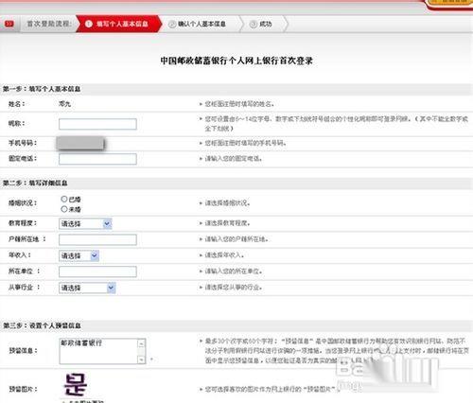473x403 pixels.
Task: Select the 预留图片 thumbnail image
Action: tap(76, 385)
